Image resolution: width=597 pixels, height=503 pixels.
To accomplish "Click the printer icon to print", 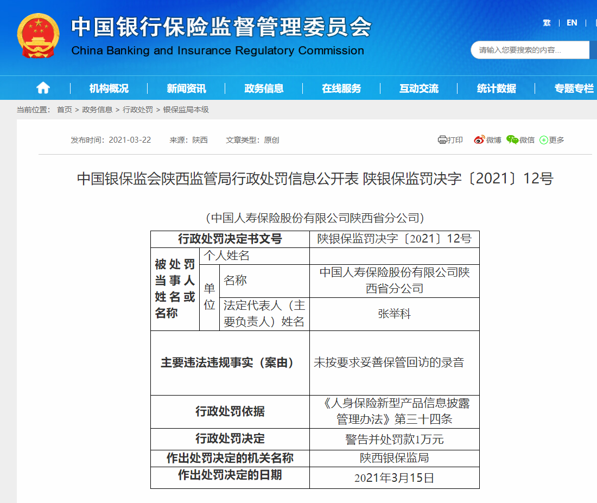I will click(442, 140).
